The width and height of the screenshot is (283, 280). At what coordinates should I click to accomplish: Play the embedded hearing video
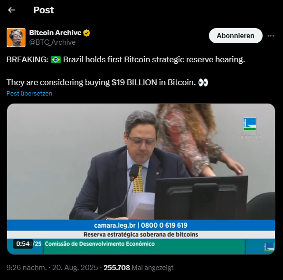point(141,179)
